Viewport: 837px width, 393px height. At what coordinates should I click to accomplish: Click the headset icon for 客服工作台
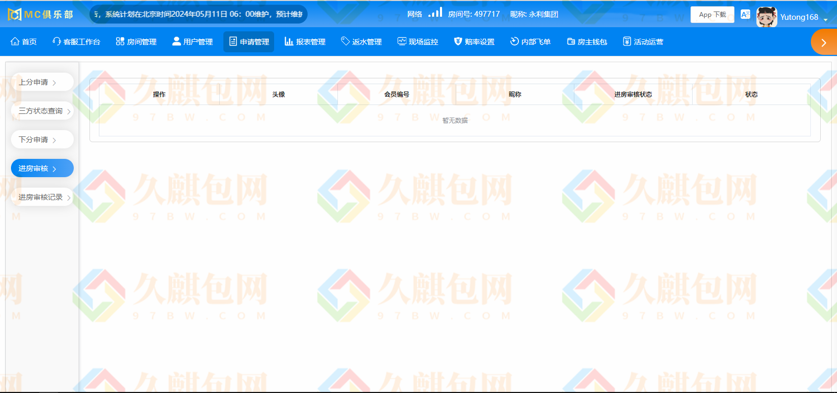tap(56, 41)
